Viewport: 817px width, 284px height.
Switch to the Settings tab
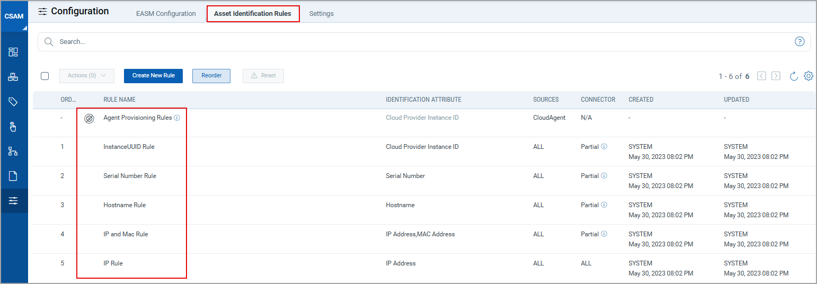(x=322, y=14)
